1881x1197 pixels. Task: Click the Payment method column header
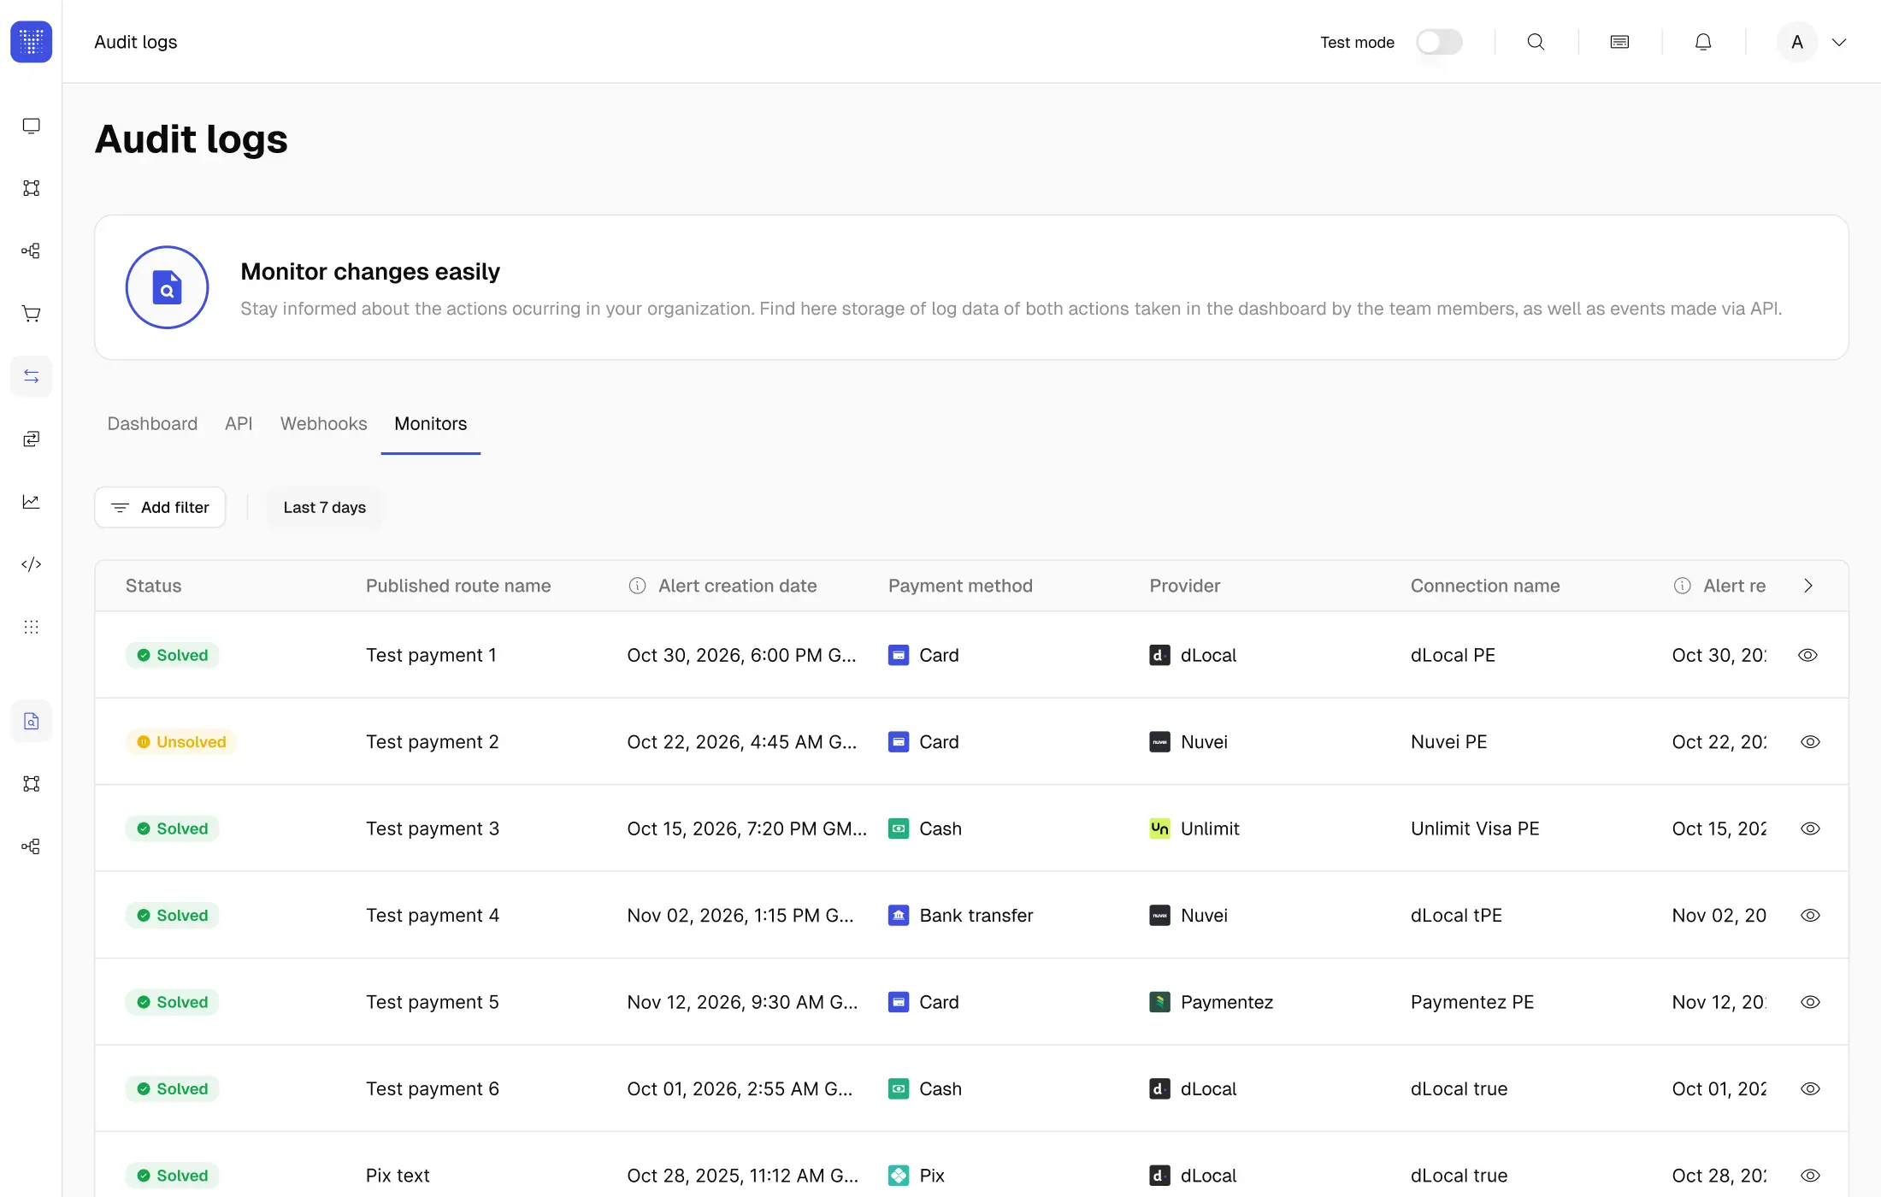pos(960,586)
